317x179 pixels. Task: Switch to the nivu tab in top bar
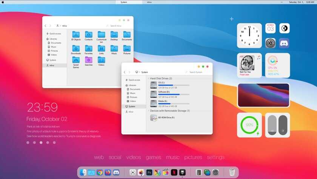click(x=149, y=2)
